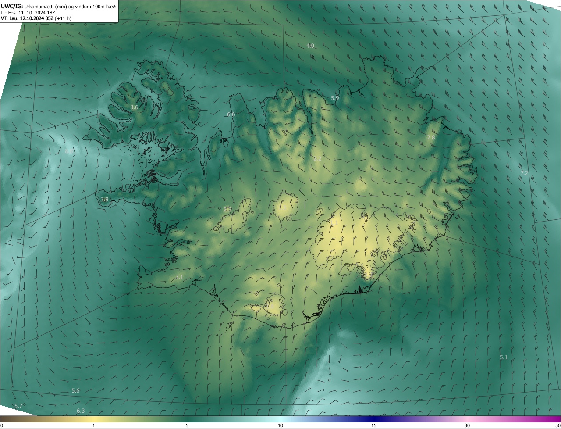Viewport: 561px width, 429px height.
Task: Click the color scale tick label "15"
Action: click(x=374, y=425)
